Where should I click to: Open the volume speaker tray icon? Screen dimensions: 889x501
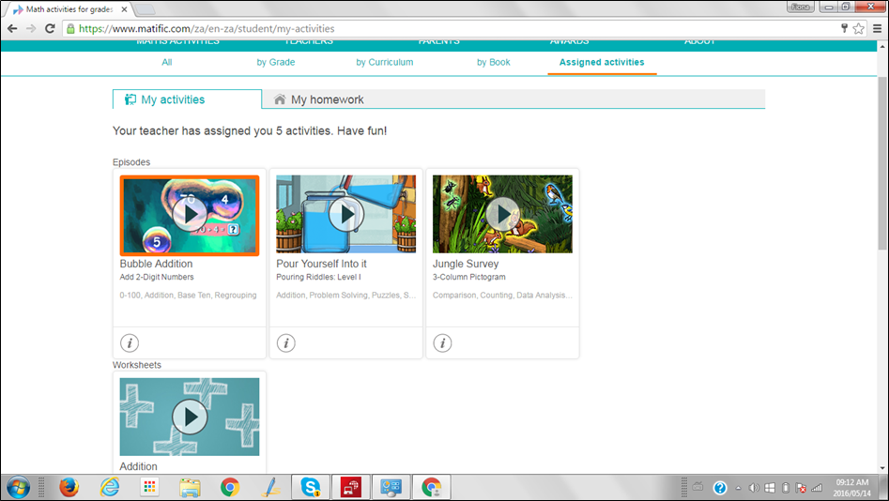tap(754, 488)
